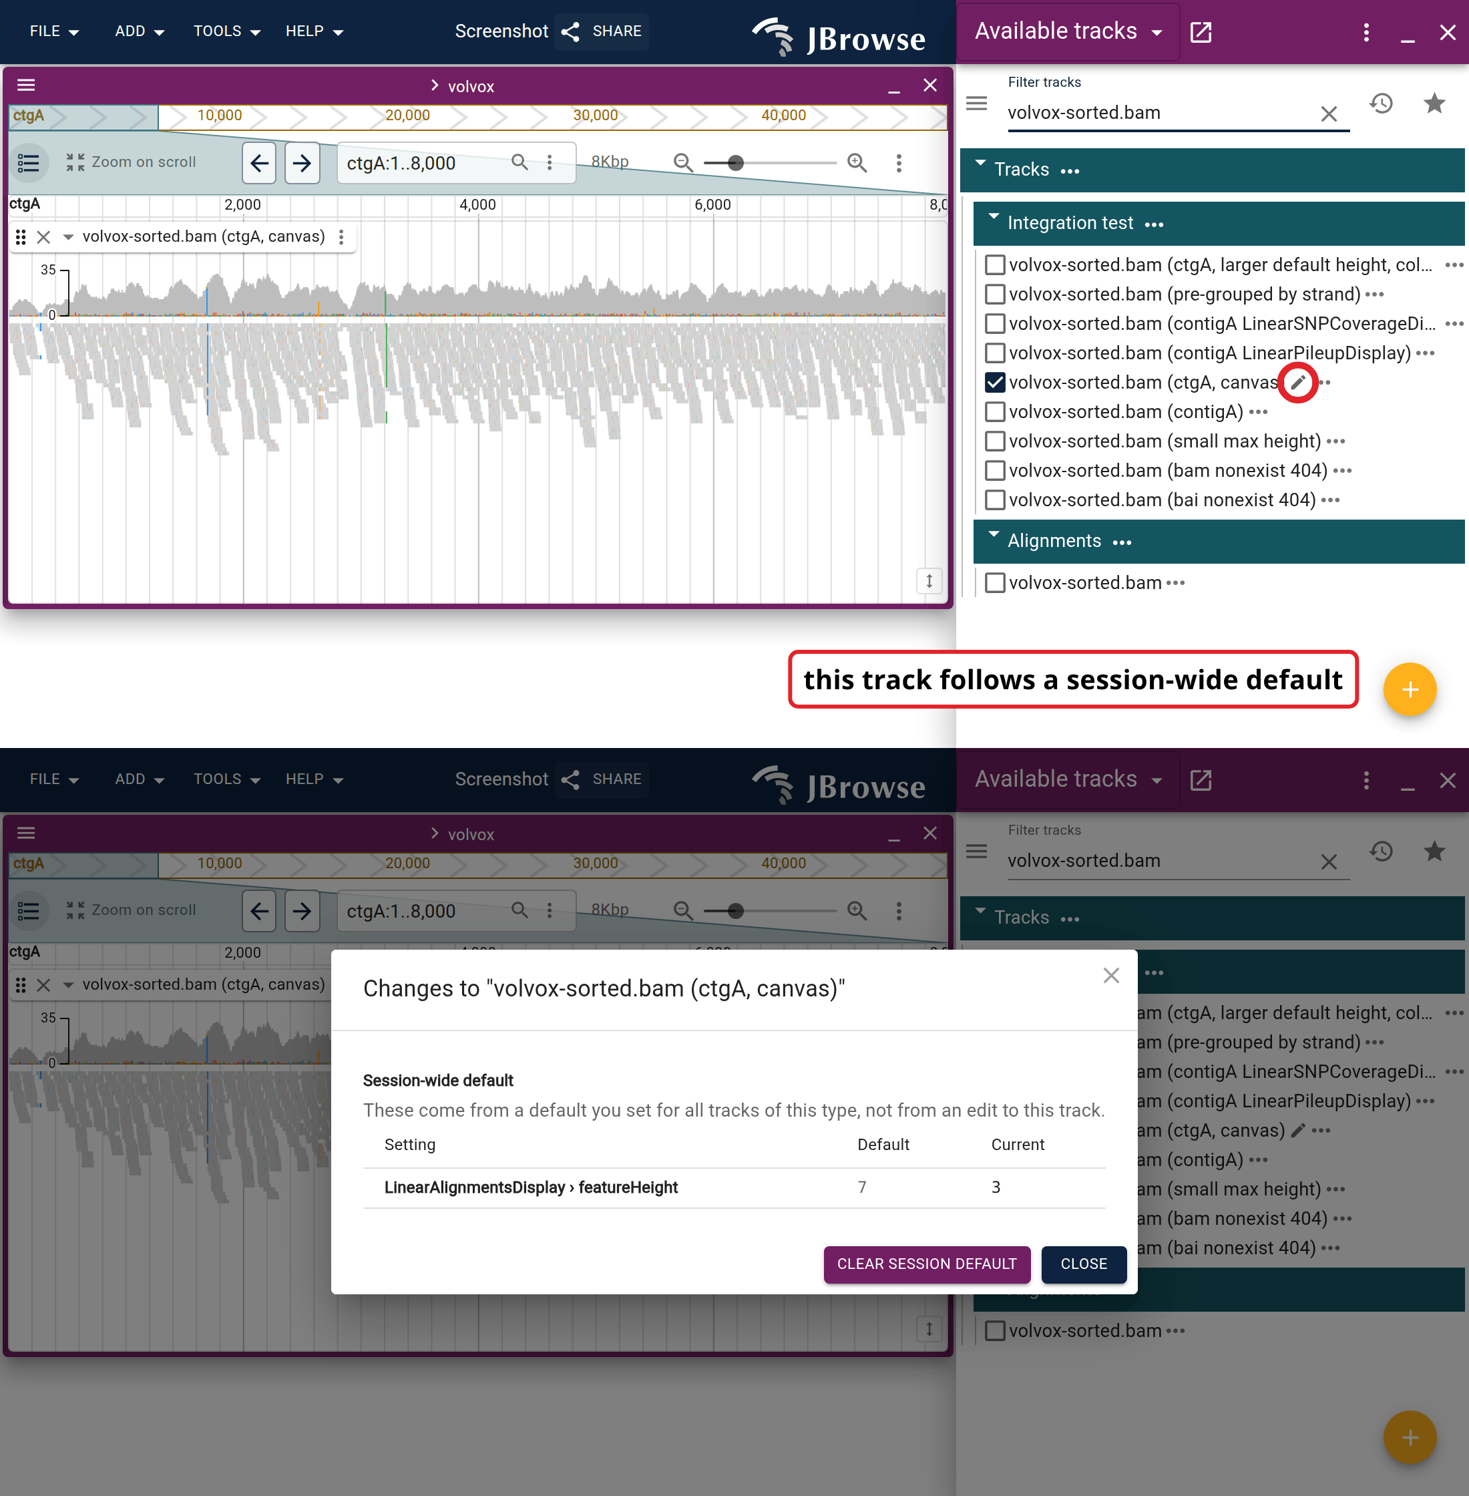Adjust the zoom level slider
The width and height of the screenshot is (1469, 1496).
coord(770,163)
